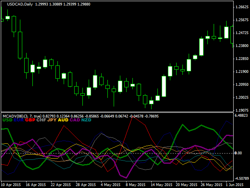Click the 1.22850 price axis label
This screenshot has width=250, height=188.
[242, 59]
